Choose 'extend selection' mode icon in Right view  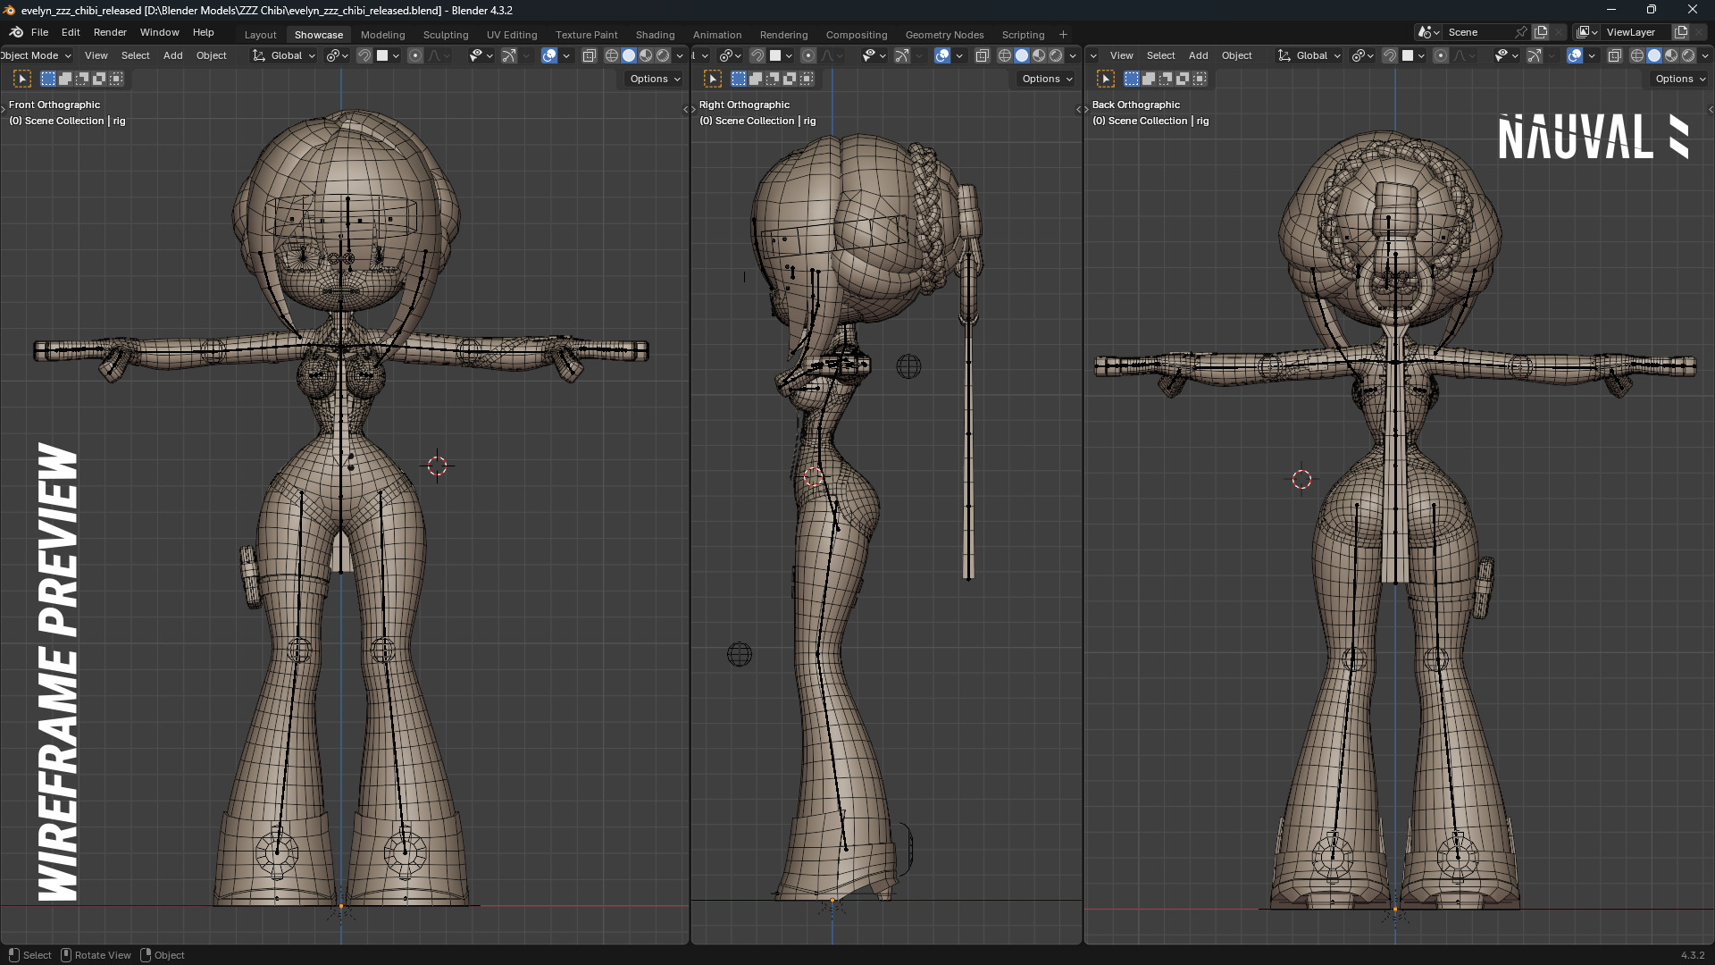(x=756, y=79)
